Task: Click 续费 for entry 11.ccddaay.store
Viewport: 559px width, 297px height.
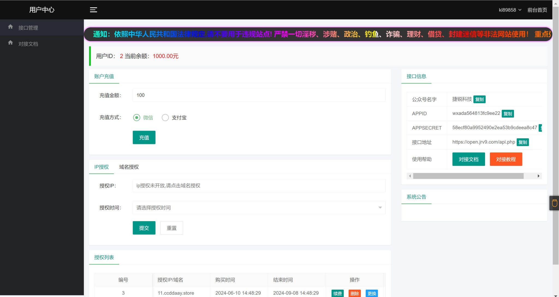Action: pyautogui.click(x=337, y=293)
